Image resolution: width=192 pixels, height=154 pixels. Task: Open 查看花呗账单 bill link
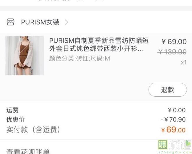coord(28,151)
